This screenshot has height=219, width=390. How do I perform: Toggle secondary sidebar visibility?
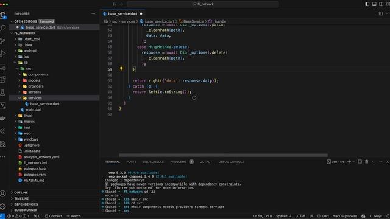coord(381,4)
